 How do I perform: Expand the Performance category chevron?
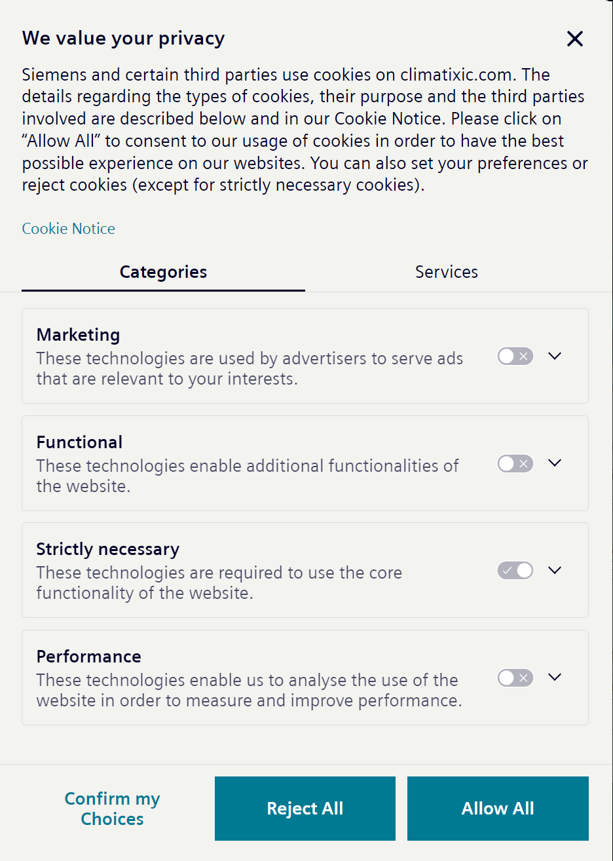tap(555, 678)
